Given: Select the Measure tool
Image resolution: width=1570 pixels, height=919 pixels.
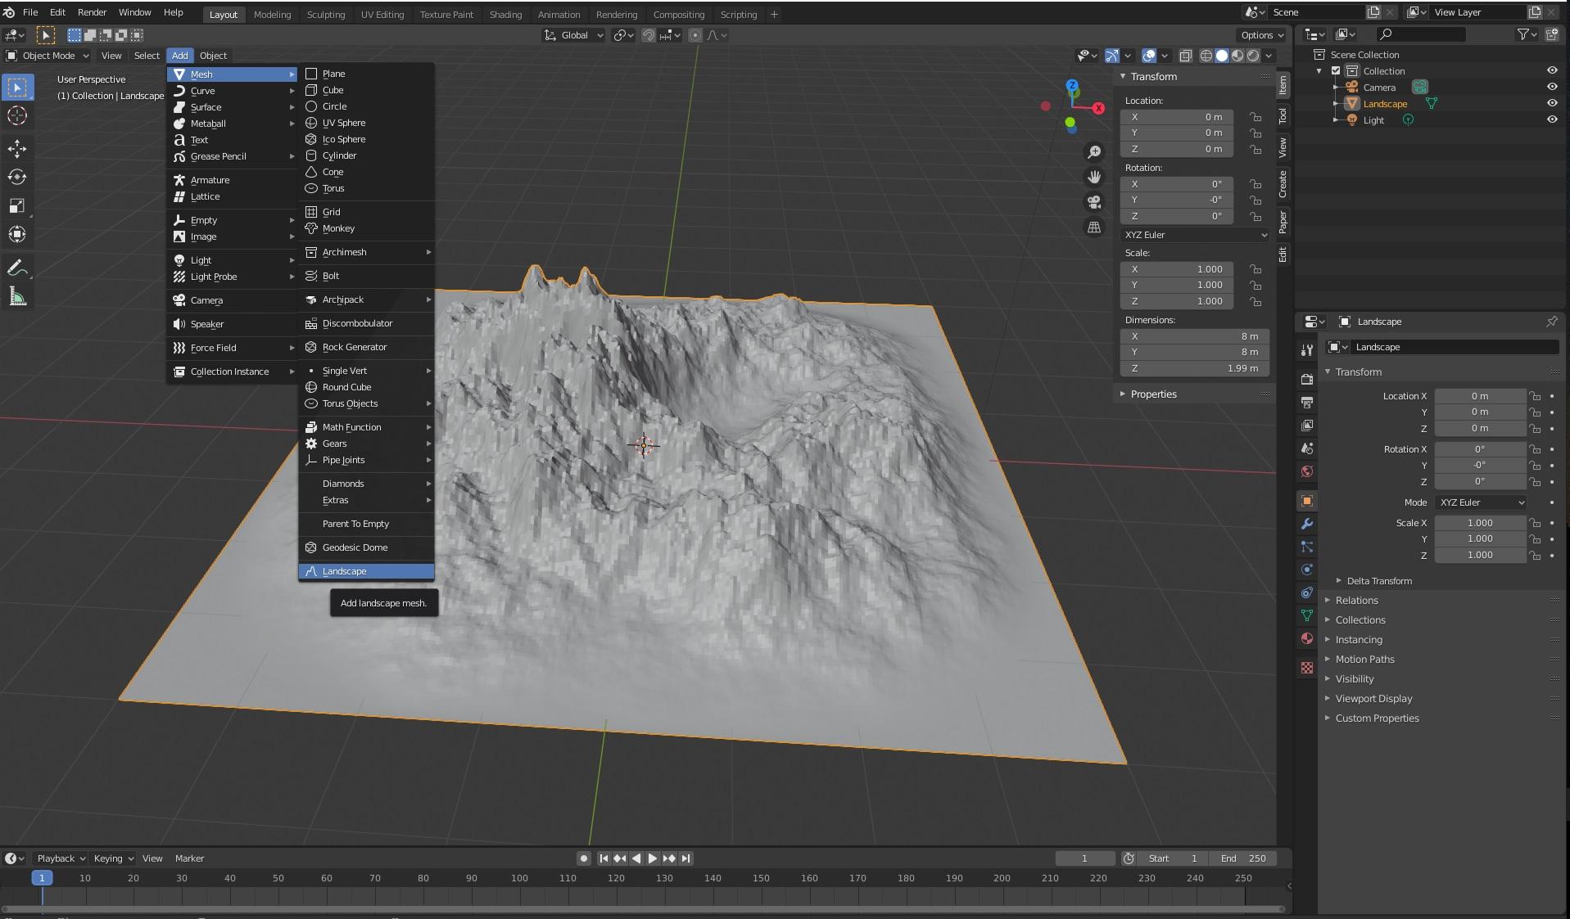Looking at the screenshot, I should [17, 297].
